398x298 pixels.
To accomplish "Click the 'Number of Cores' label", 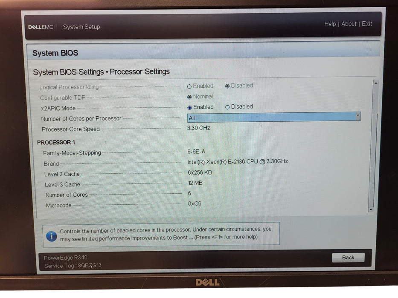I will click(x=67, y=195).
